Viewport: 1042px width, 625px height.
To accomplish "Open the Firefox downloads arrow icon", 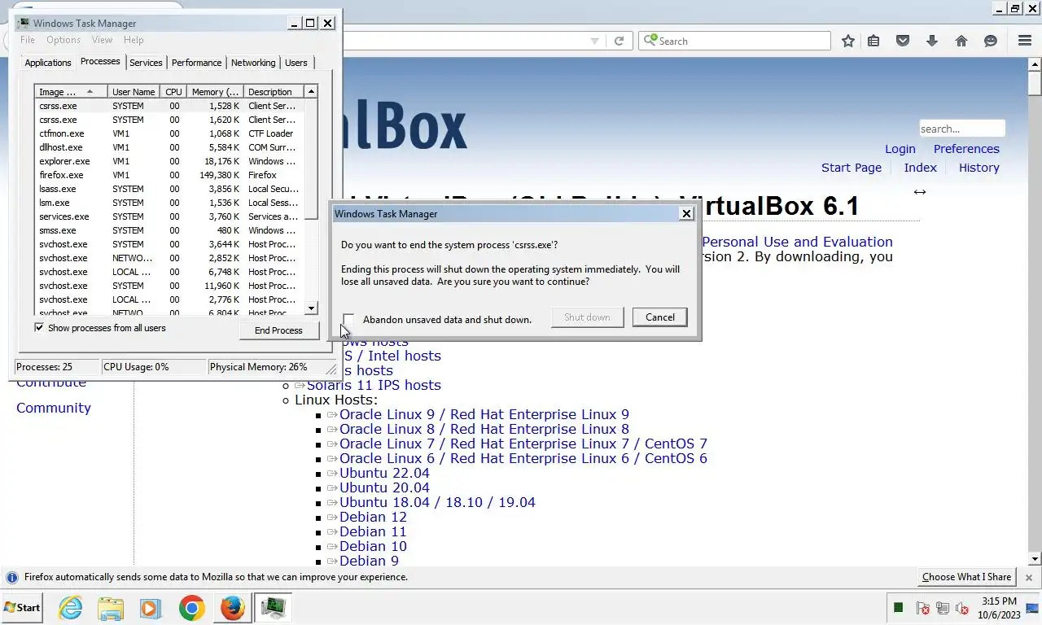I will [x=932, y=41].
